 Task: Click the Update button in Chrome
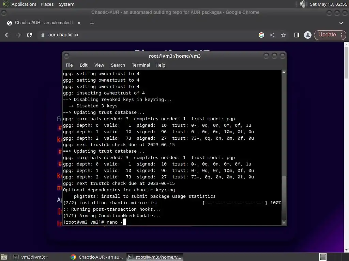[327, 35]
